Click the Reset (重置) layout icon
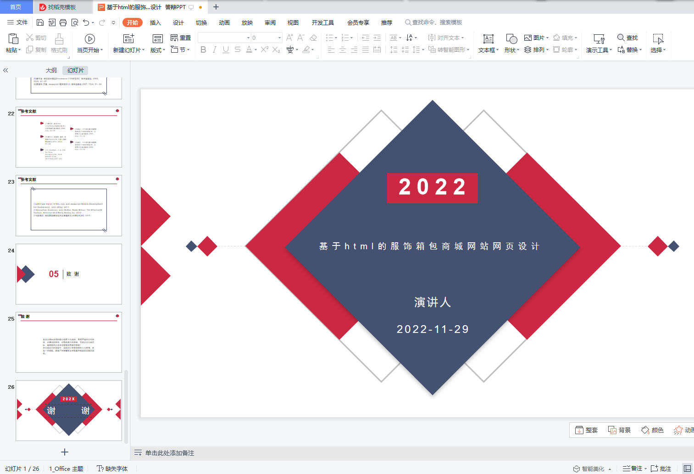Screen dimensions: 694x474 [x=174, y=38]
